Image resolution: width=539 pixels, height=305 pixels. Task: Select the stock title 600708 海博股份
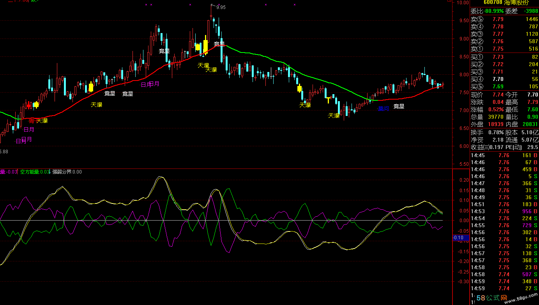[504, 3]
